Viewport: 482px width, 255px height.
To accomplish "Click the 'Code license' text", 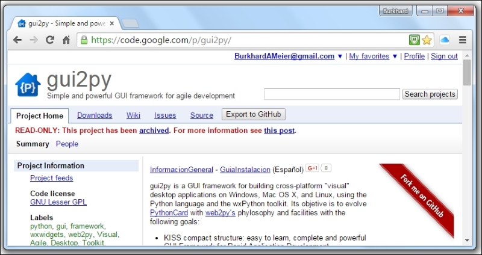I will click(x=52, y=194).
